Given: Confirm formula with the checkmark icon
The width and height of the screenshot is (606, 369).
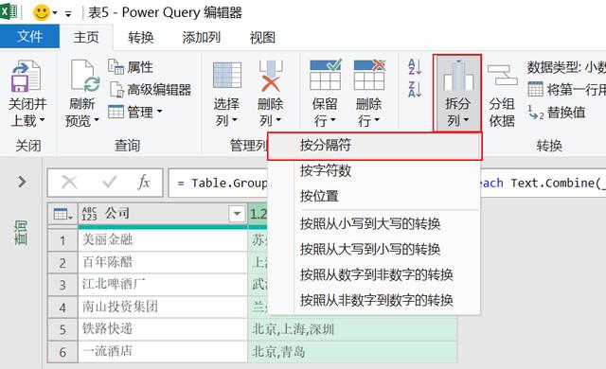Looking at the screenshot, I should point(110,182).
